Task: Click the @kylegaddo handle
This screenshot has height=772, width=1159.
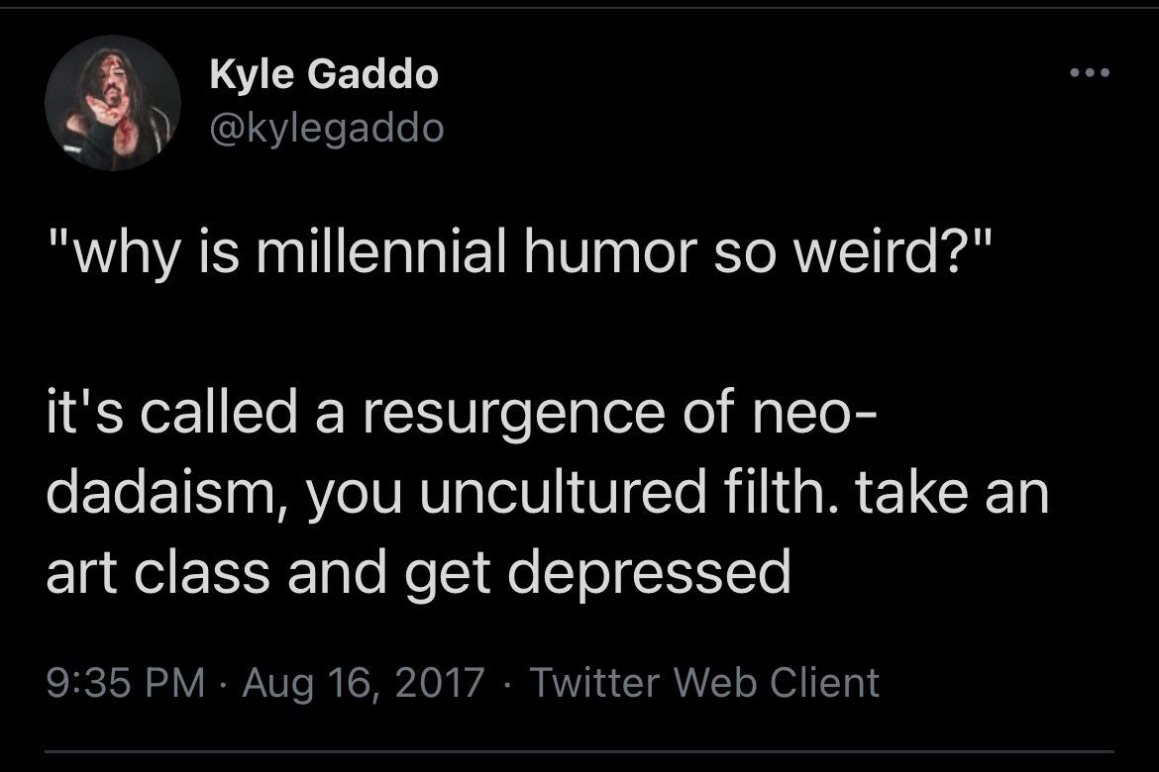Action: pyautogui.click(x=327, y=128)
